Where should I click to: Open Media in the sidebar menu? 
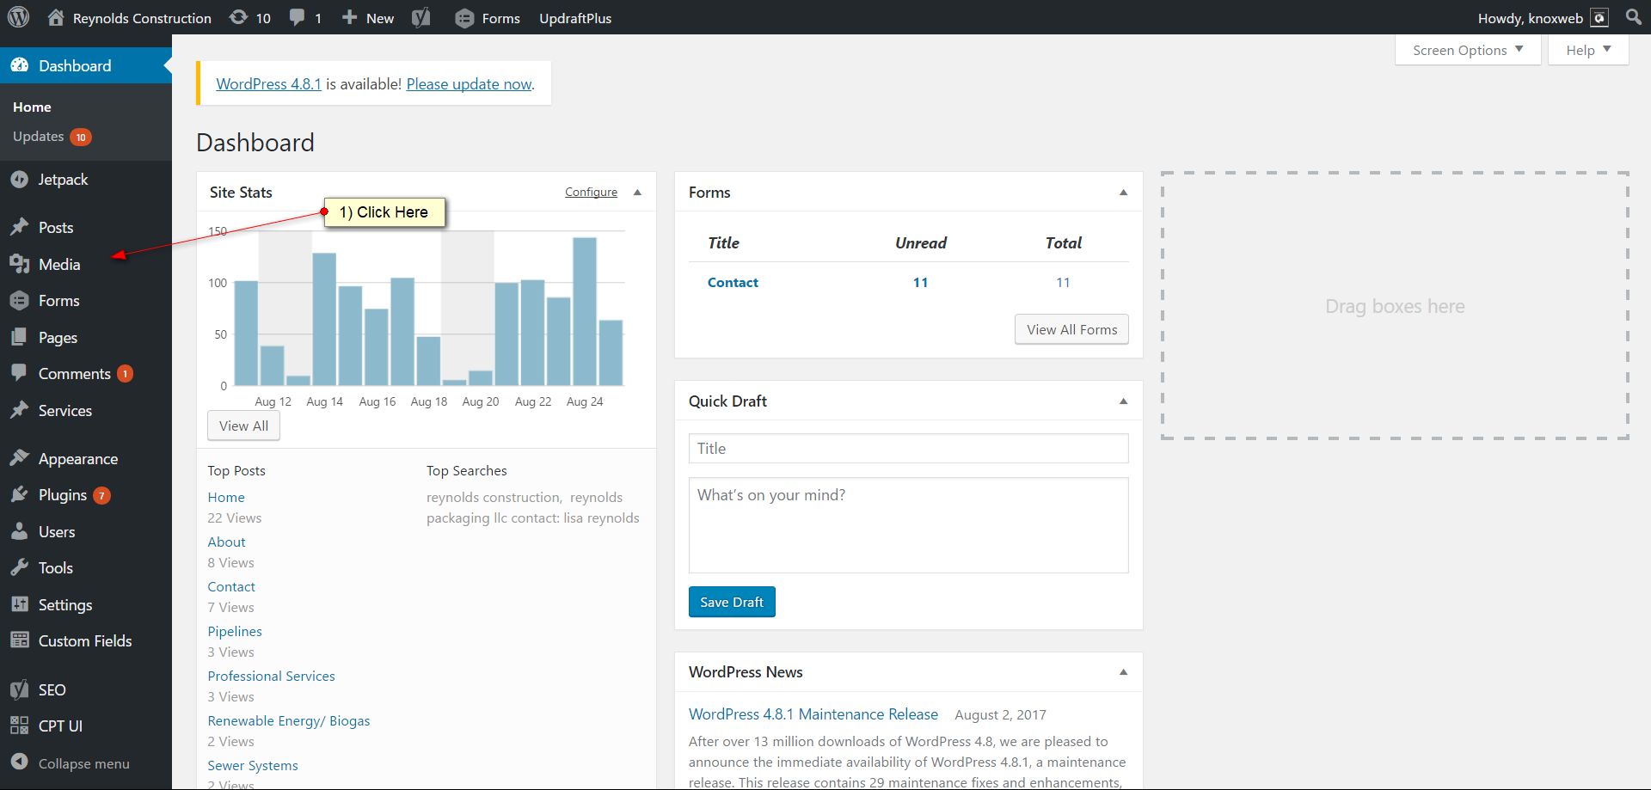coord(58,265)
